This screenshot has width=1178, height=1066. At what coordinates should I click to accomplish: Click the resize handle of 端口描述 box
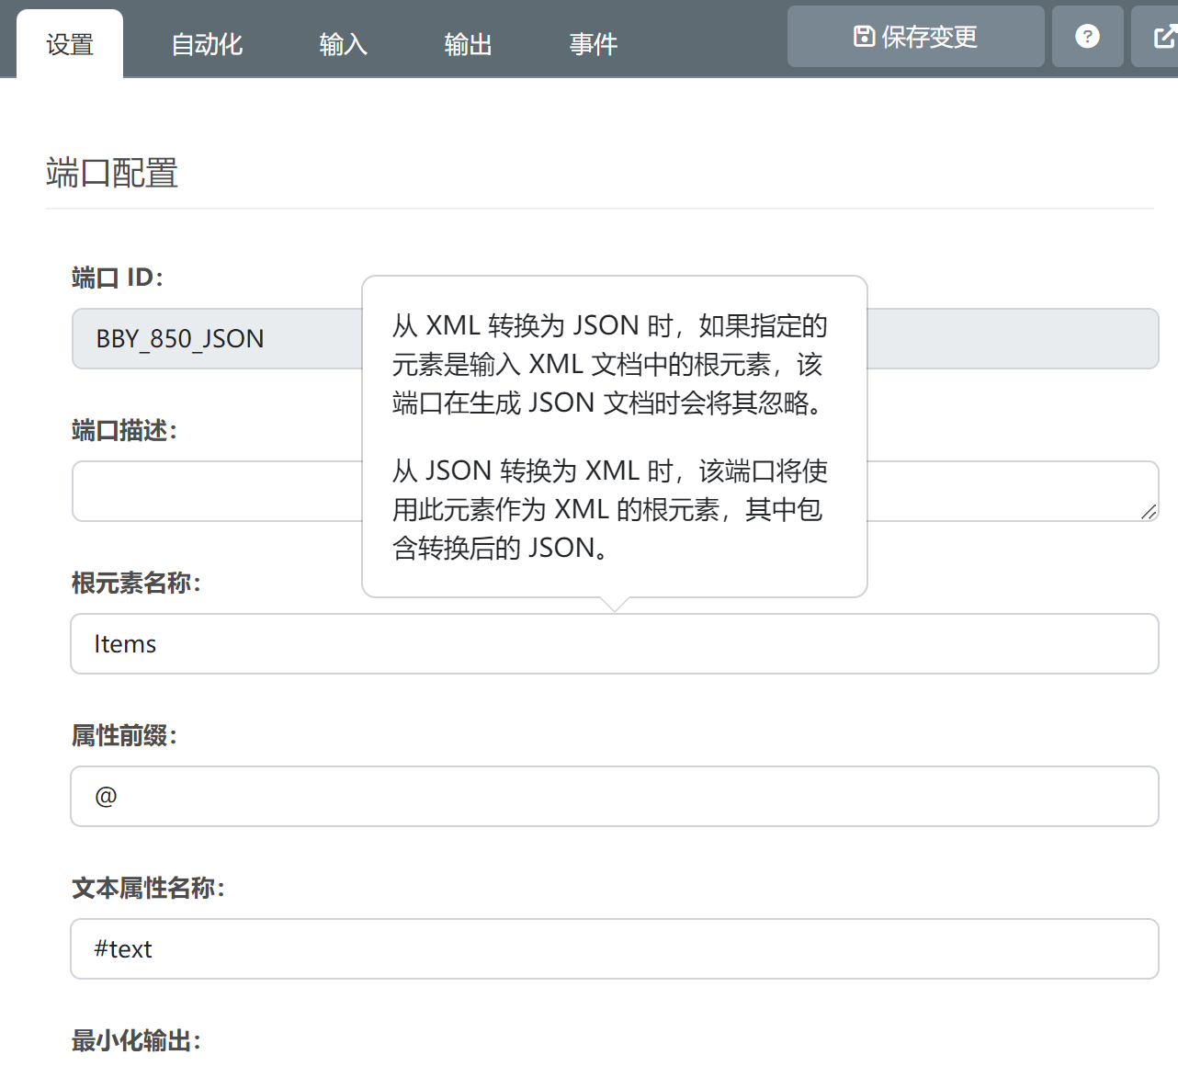point(1149,512)
